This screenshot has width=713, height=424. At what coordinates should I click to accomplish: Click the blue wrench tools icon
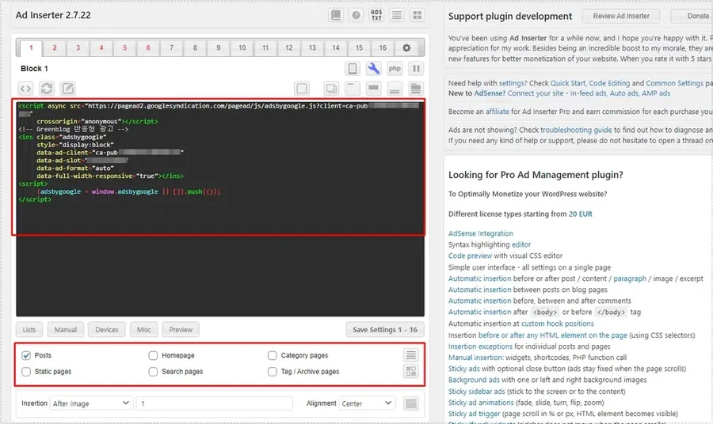(x=373, y=69)
